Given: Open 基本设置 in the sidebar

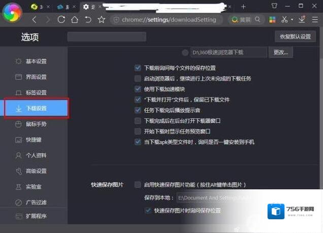Looking at the screenshot, I should coord(36,61).
